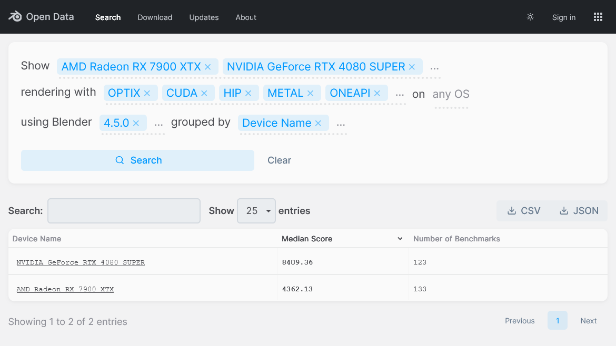The width and height of the screenshot is (616, 346).
Task: Click the 8409.36 median score cell
Action: tap(297, 262)
